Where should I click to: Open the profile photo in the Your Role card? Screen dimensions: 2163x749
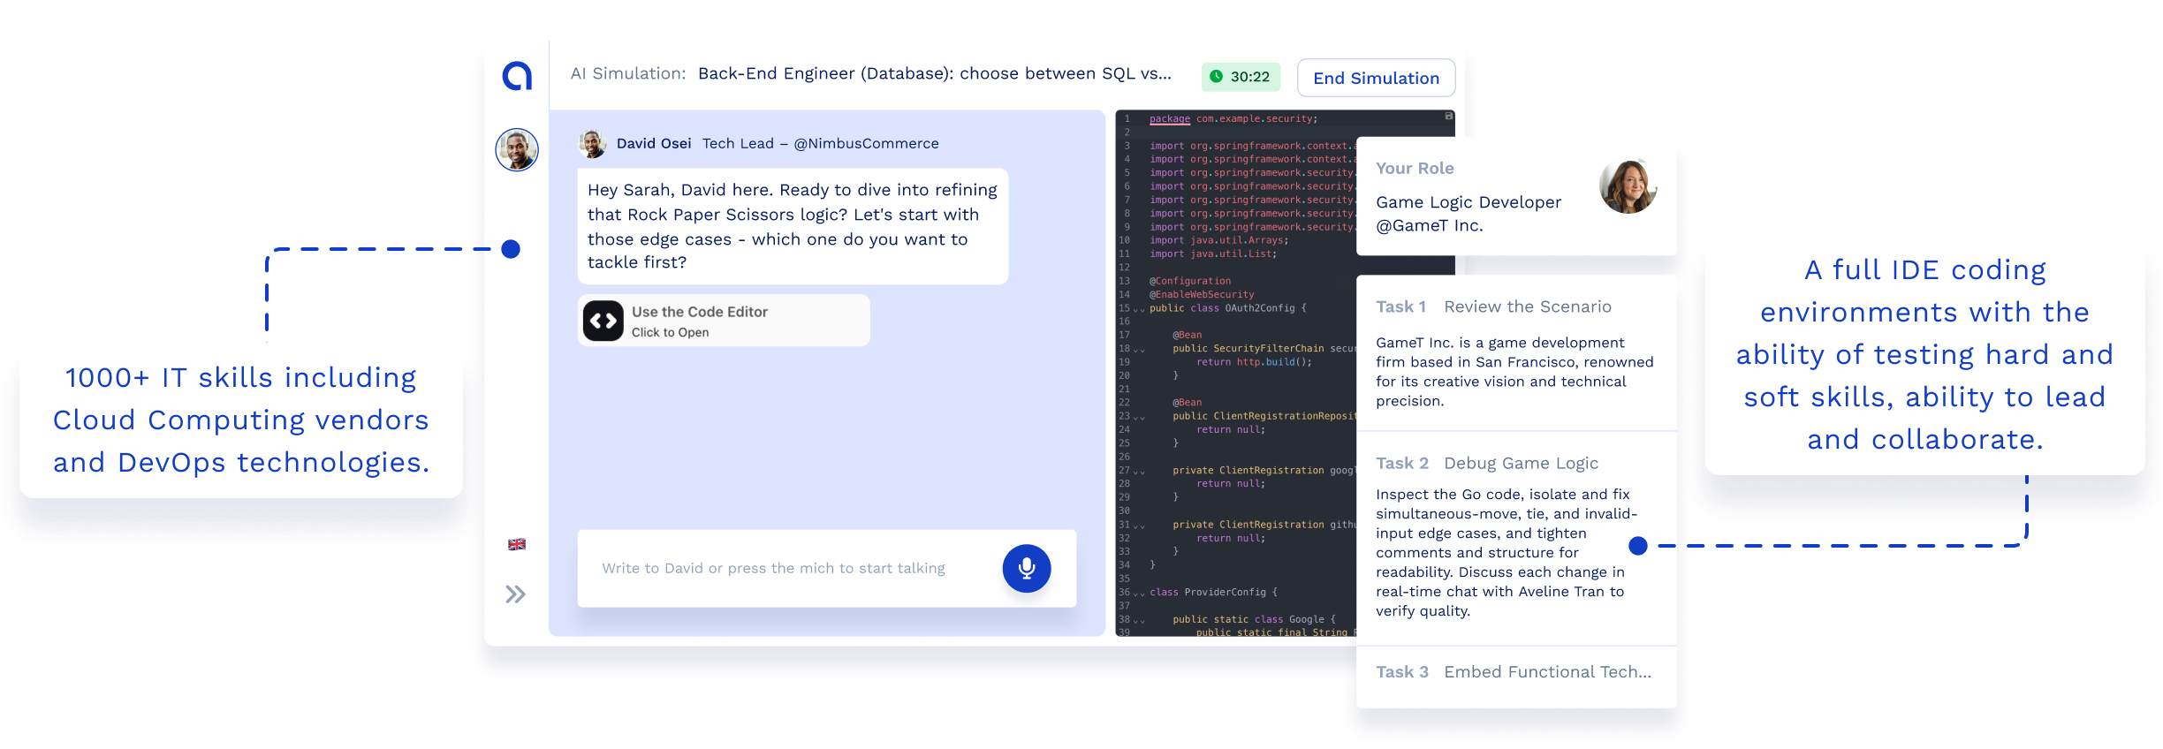pyautogui.click(x=1628, y=186)
